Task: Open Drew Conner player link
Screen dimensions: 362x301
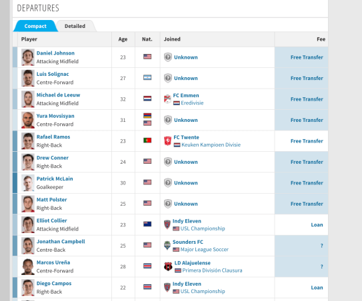Action: (53, 158)
